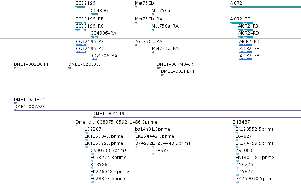
Task: Click the CG4306 gene label
Action: pyautogui.click(x=99, y=10)
